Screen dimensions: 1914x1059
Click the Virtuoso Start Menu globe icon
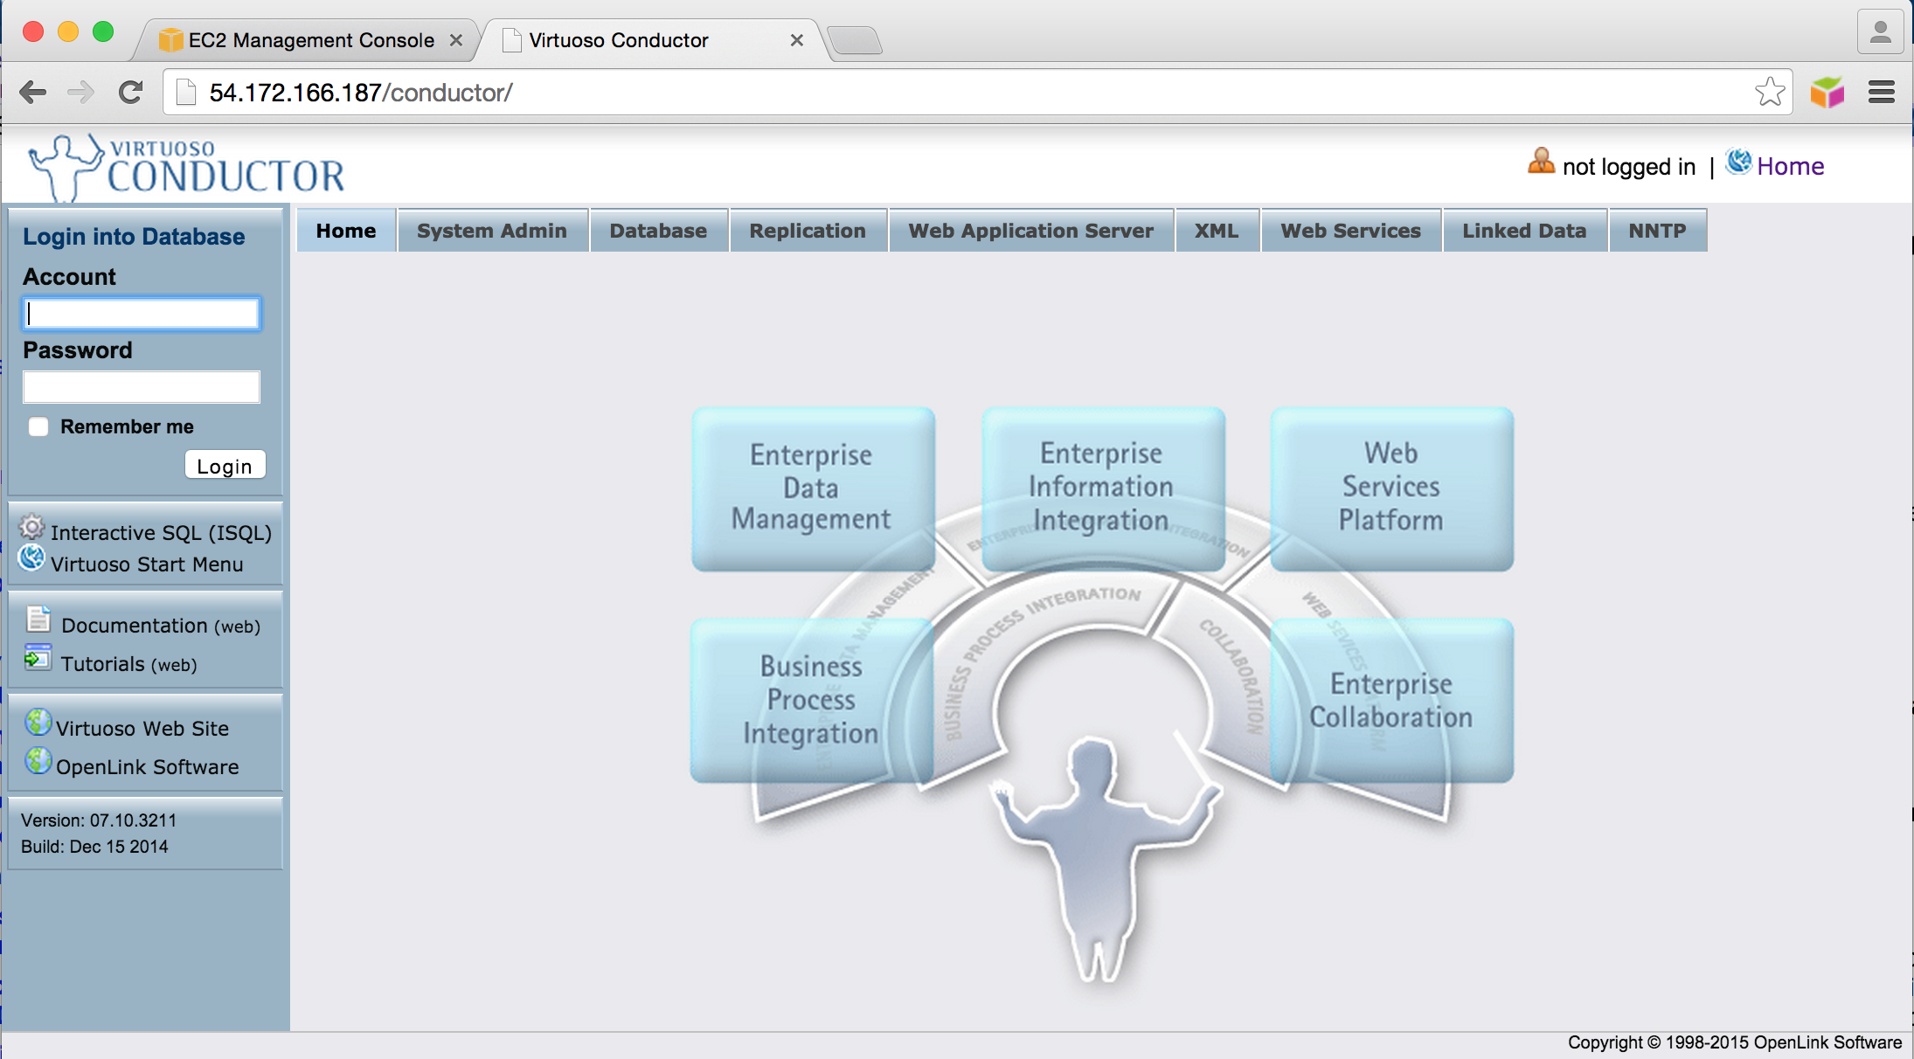click(31, 558)
